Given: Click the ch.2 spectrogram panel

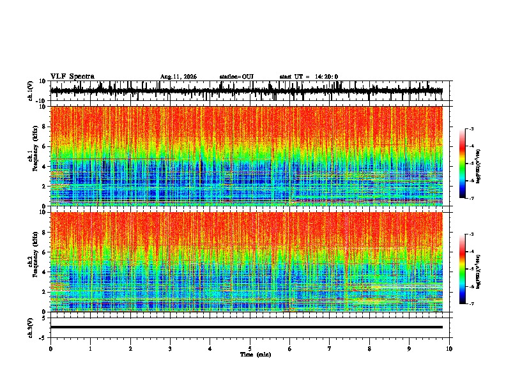Looking at the screenshot, I should 247,262.
